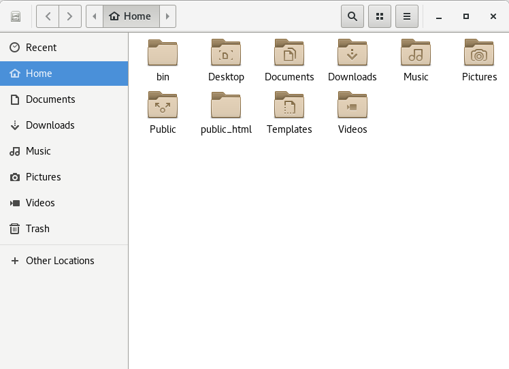Screen dimensions: 509x369
Task: Go back with the previous arrow
Action: tap(48, 16)
